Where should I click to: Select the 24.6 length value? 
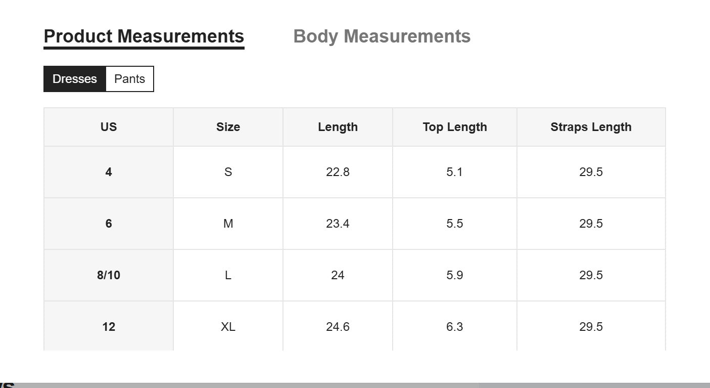(338, 327)
